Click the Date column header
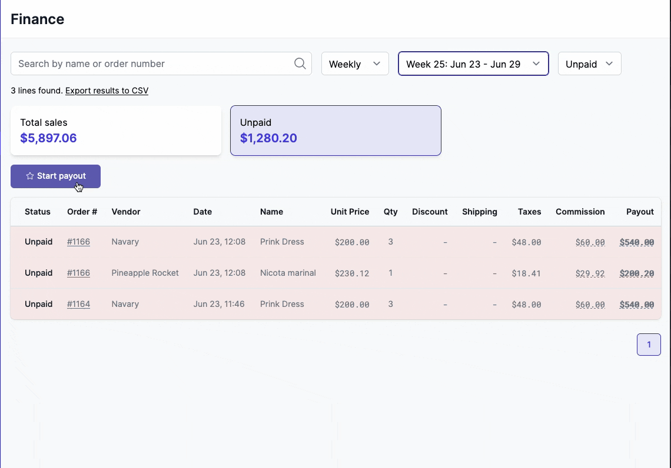 tap(202, 212)
